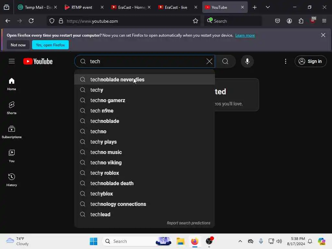332x249 pixels.
Task: Select the techy suggestion
Action: coord(145,90)
